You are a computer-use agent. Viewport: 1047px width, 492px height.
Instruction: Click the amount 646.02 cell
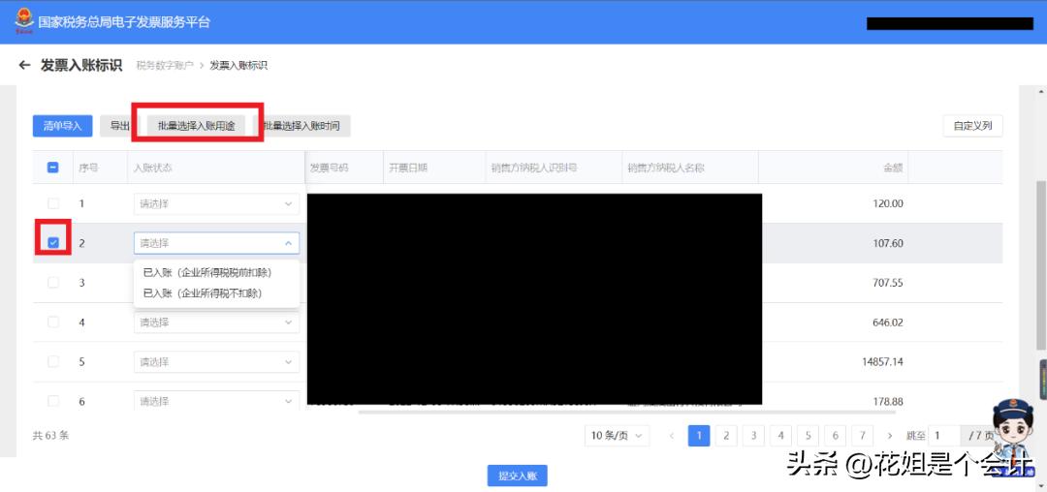887,323
